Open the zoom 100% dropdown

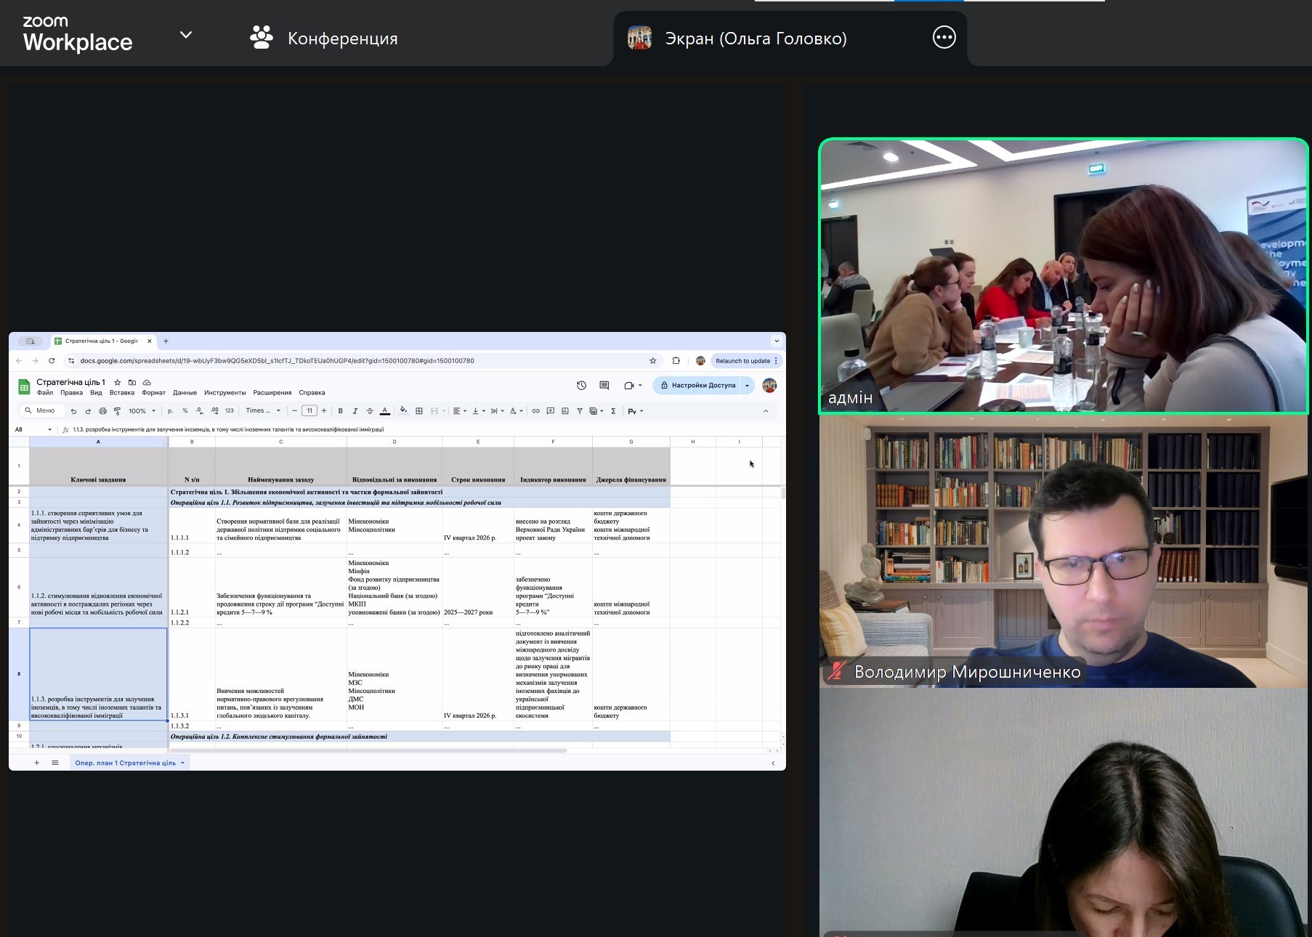tap(142, 411)
